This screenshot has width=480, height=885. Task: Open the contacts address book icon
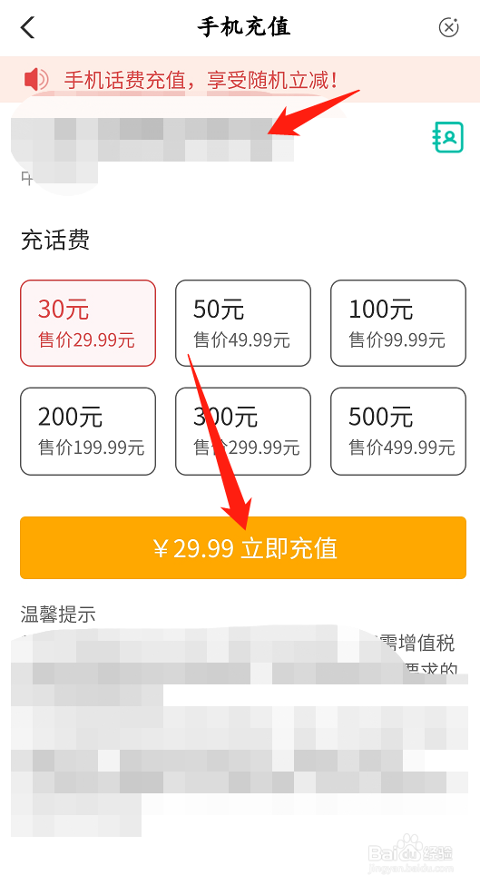pos(448,137)
